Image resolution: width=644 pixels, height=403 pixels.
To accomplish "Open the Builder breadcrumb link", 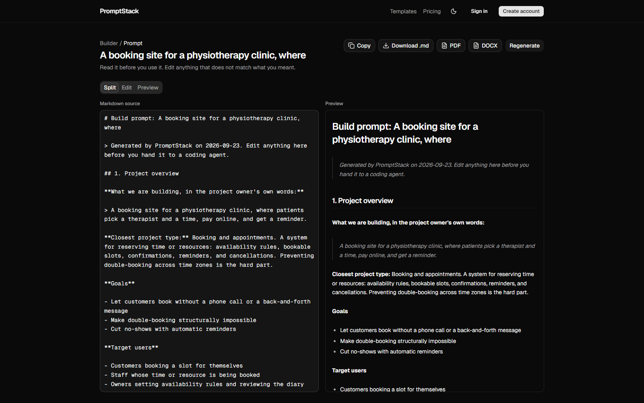I will pyautogui.click(x=109, y=43).
